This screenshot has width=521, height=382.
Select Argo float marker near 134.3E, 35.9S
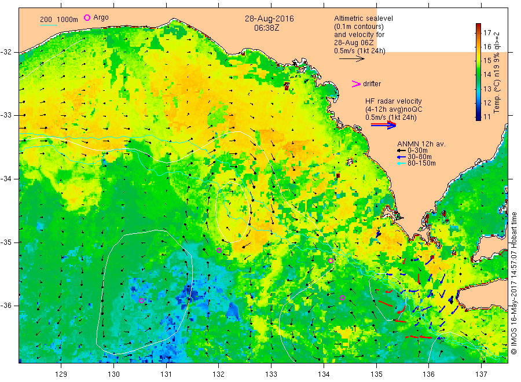pyautogui.click(x=342, y=298)
